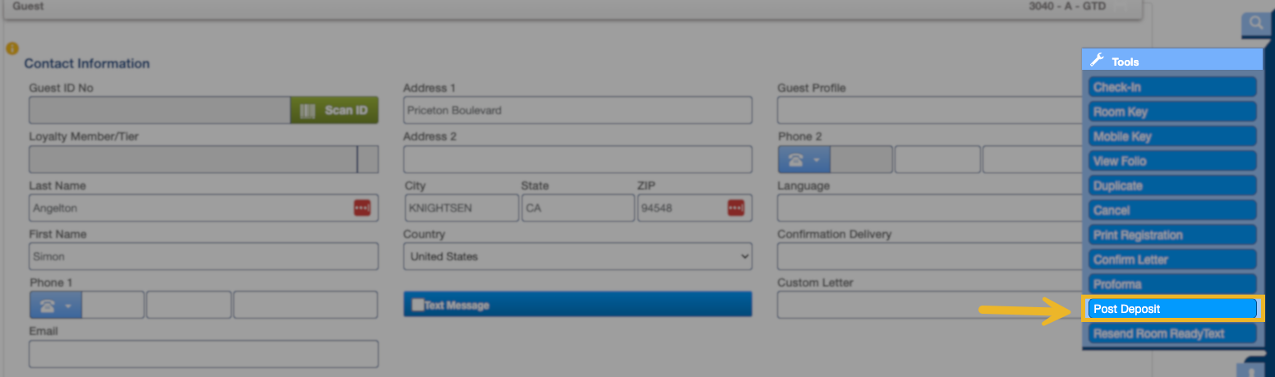Click the red icon in ZIP field

click(736, 208)
